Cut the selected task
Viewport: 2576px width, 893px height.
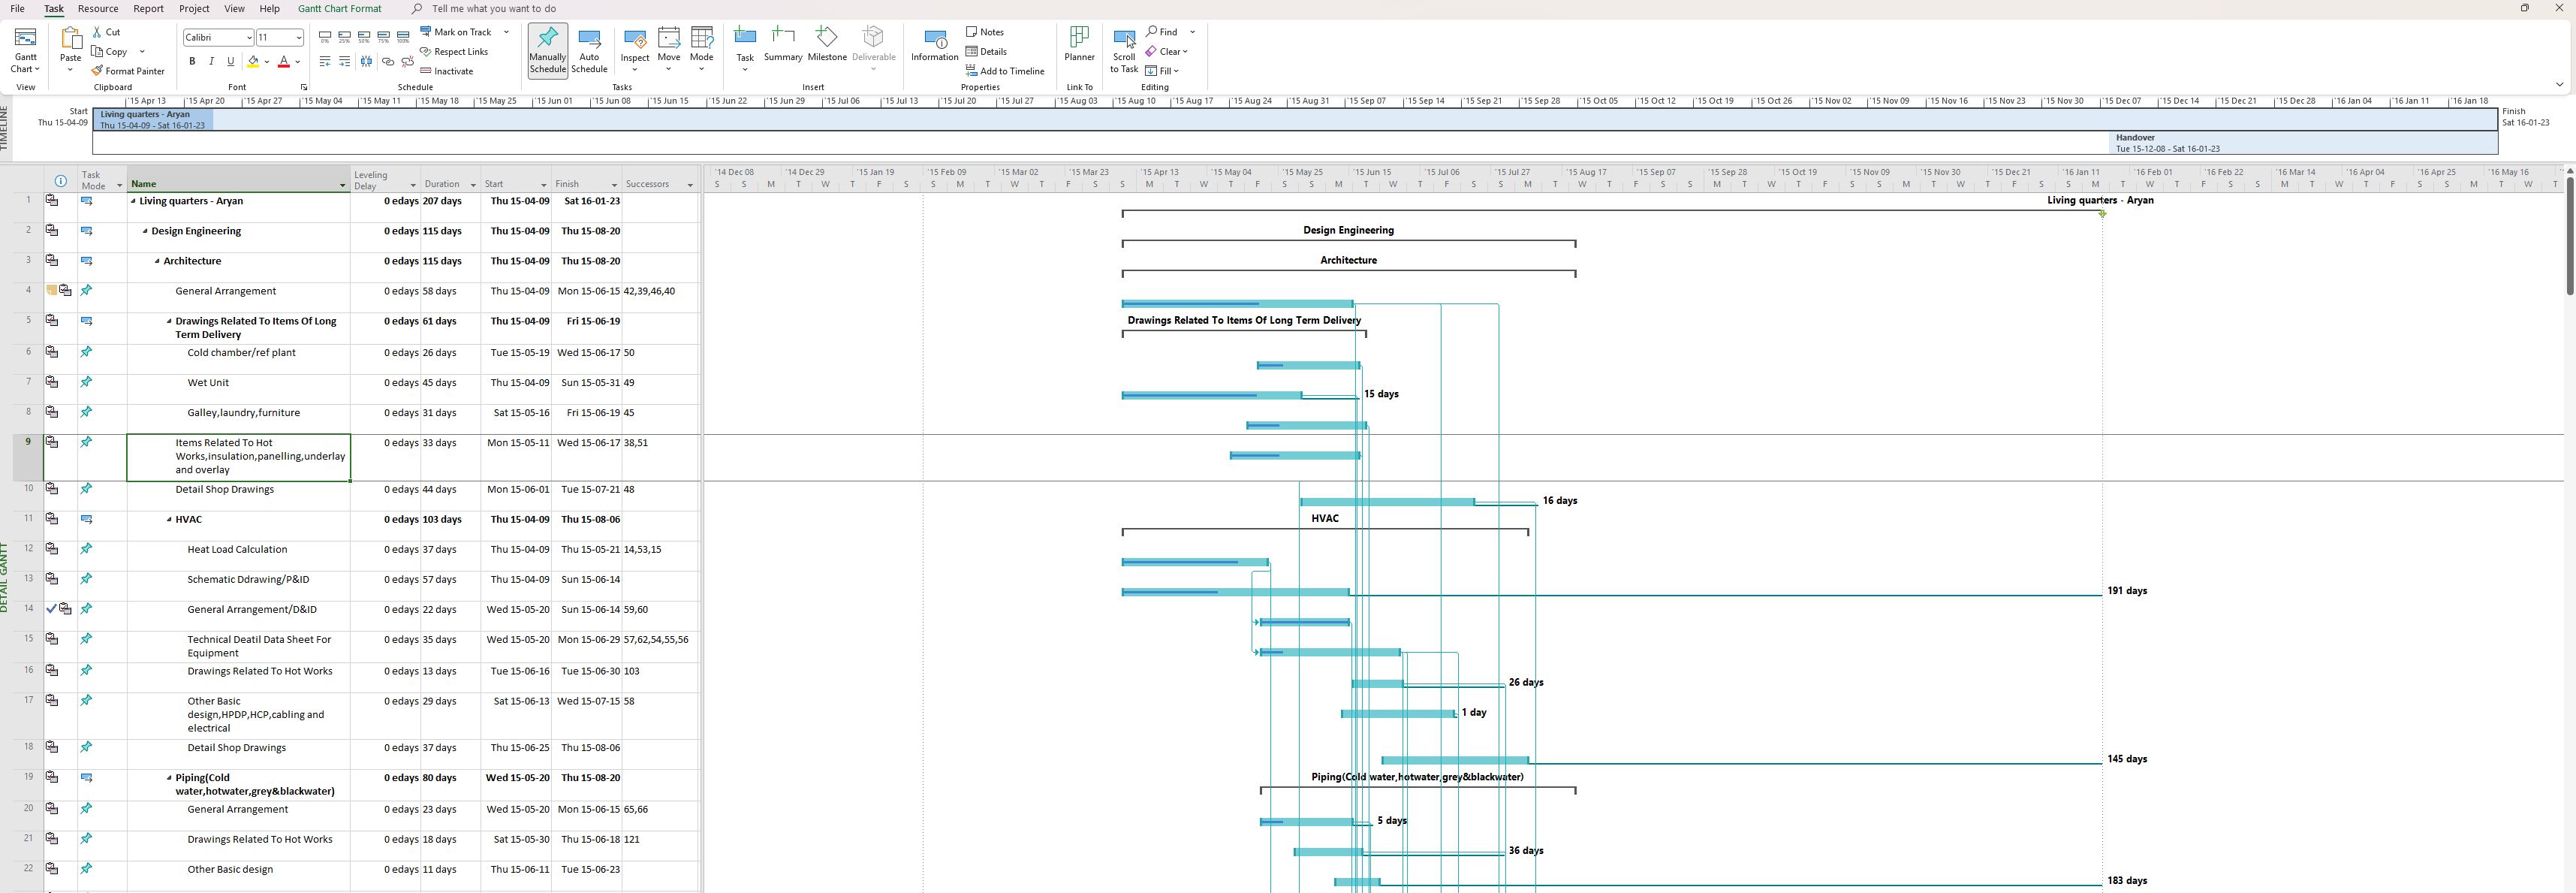click(x=106, y=32)
